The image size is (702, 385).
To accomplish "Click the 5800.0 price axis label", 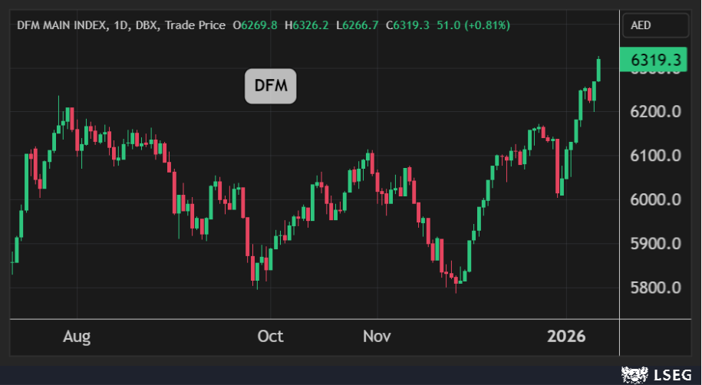I will [x=655, y=288].
